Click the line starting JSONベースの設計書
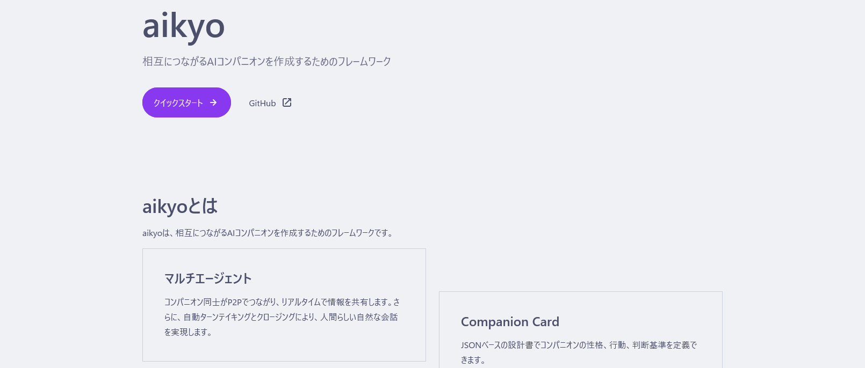The width and height of the screenshot is (865, 368). pos(579,345)
